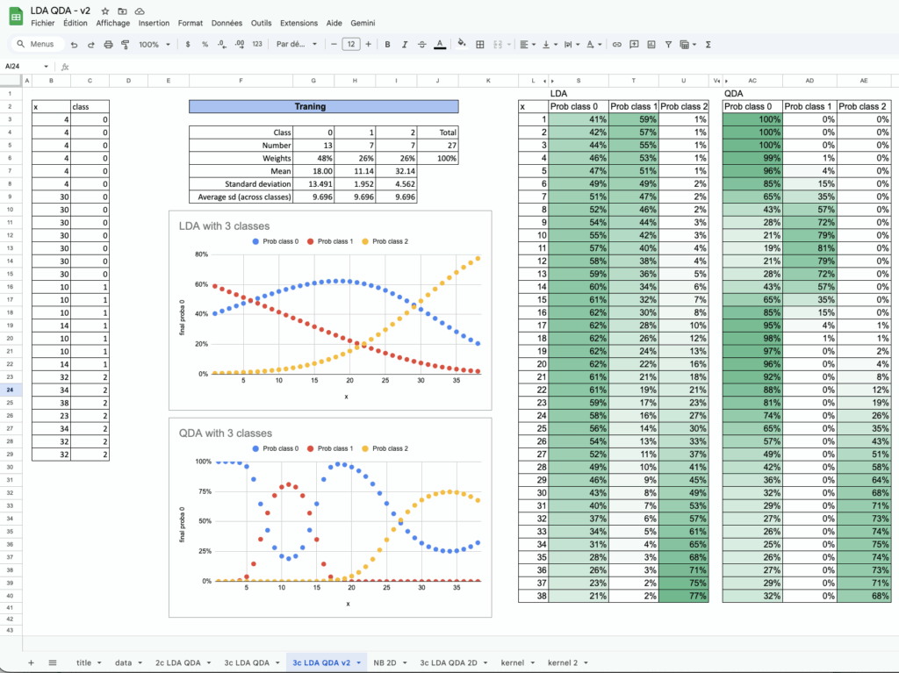
Task: Decrease decimal places
Action: pyautogui.click(x=222, y=44)
